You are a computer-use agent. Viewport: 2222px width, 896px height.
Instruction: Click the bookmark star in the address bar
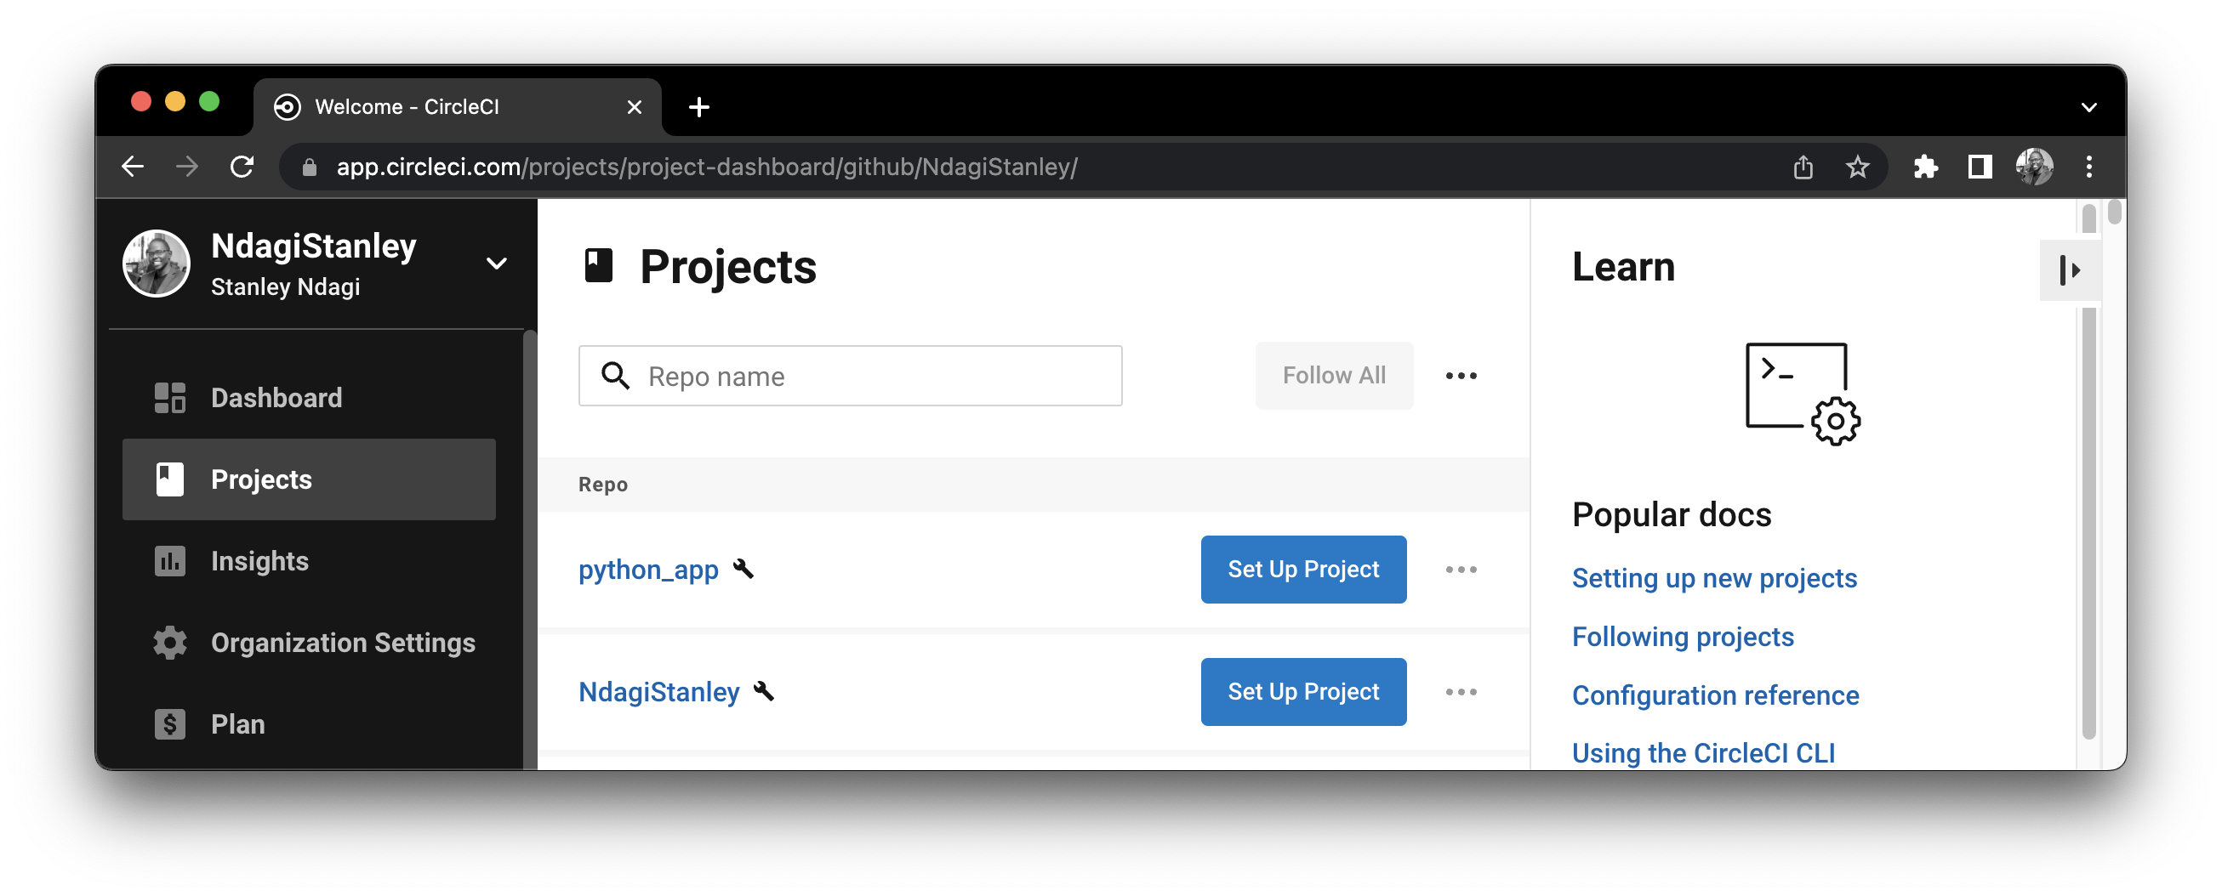click(1859, 167)
